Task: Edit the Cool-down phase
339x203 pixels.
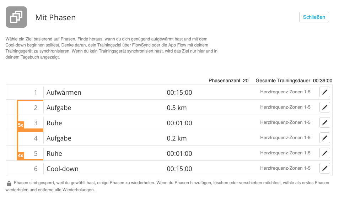Action: [324, 169]
